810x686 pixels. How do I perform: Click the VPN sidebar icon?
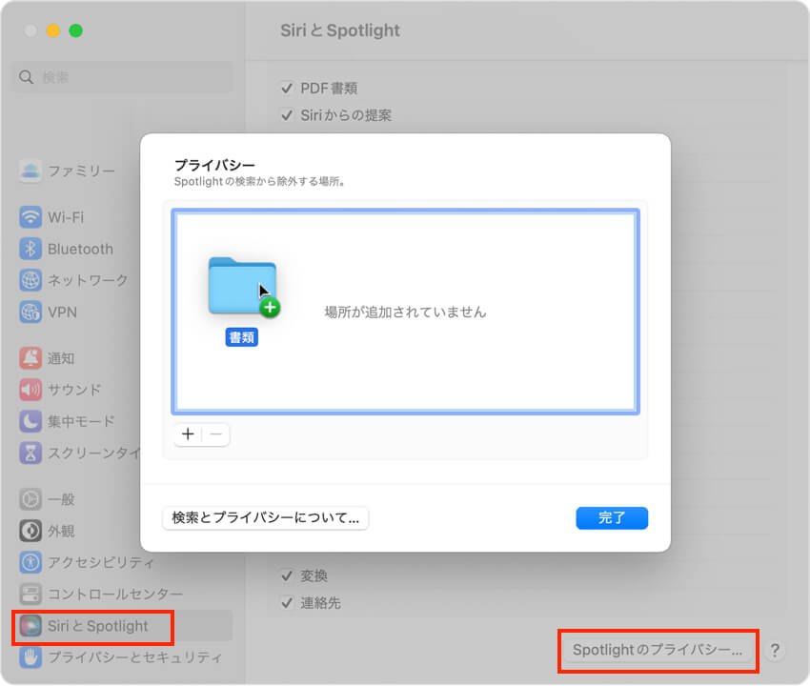(30, 312)
